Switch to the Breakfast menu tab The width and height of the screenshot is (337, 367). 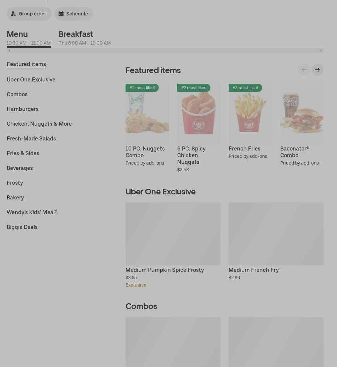85,38
